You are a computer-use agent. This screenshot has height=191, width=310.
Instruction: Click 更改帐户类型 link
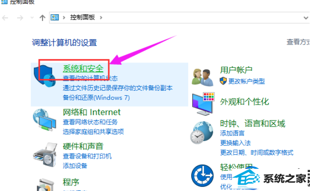tap(247, 81)
